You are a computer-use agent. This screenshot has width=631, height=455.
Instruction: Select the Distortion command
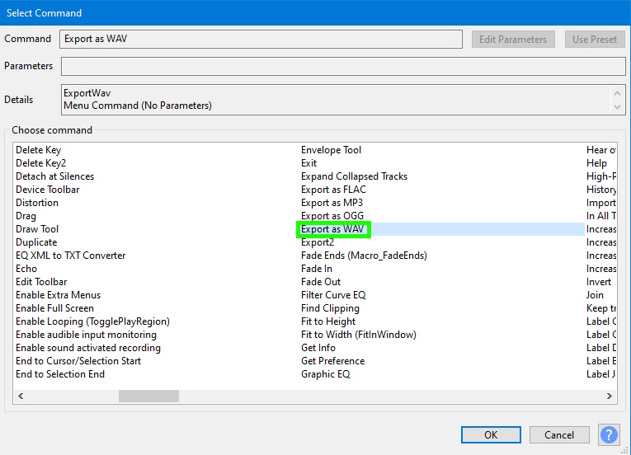pyautogui.click(x=37, y=203)
